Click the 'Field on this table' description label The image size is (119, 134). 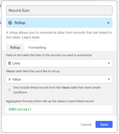[49, 55]
